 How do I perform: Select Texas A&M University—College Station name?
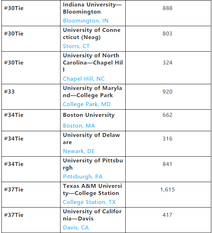(x=92, y=190)
